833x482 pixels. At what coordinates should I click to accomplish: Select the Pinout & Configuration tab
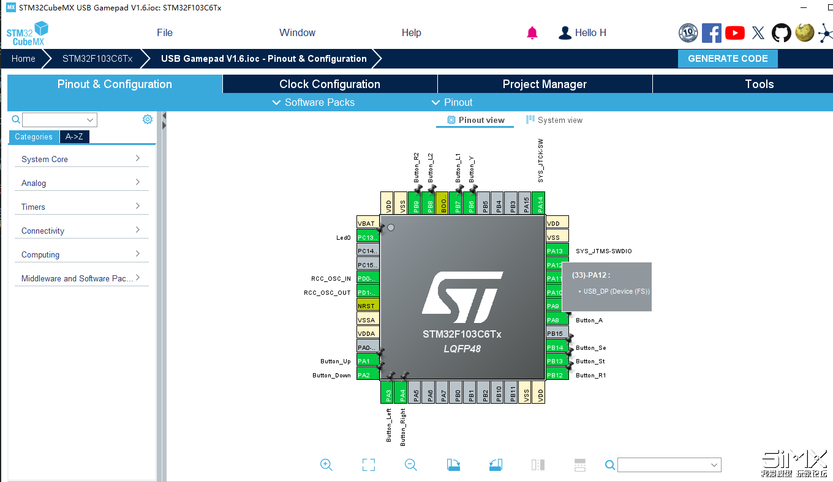pyautogui.click(x=115, y=84)
